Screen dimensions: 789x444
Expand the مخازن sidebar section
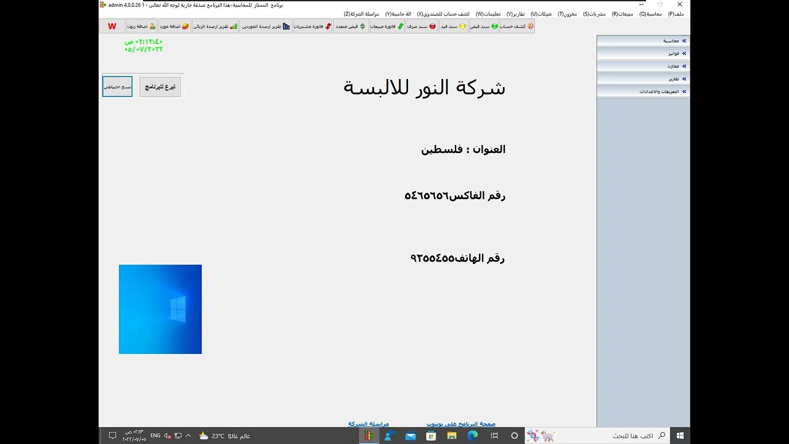pyautogui.click(x=643, y=66)
